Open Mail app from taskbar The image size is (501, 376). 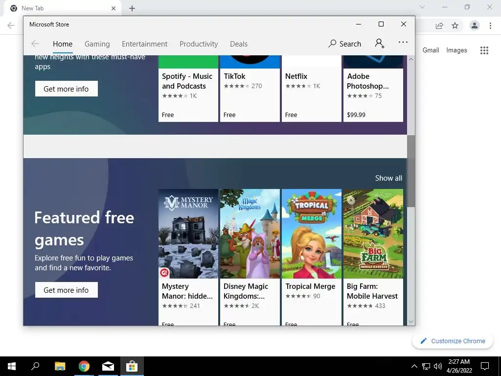tap(108, 366)
